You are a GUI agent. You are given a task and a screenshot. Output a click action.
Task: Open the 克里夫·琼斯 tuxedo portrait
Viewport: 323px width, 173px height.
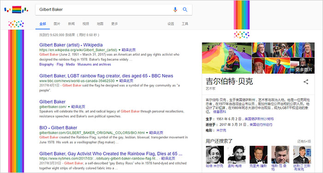258,155
